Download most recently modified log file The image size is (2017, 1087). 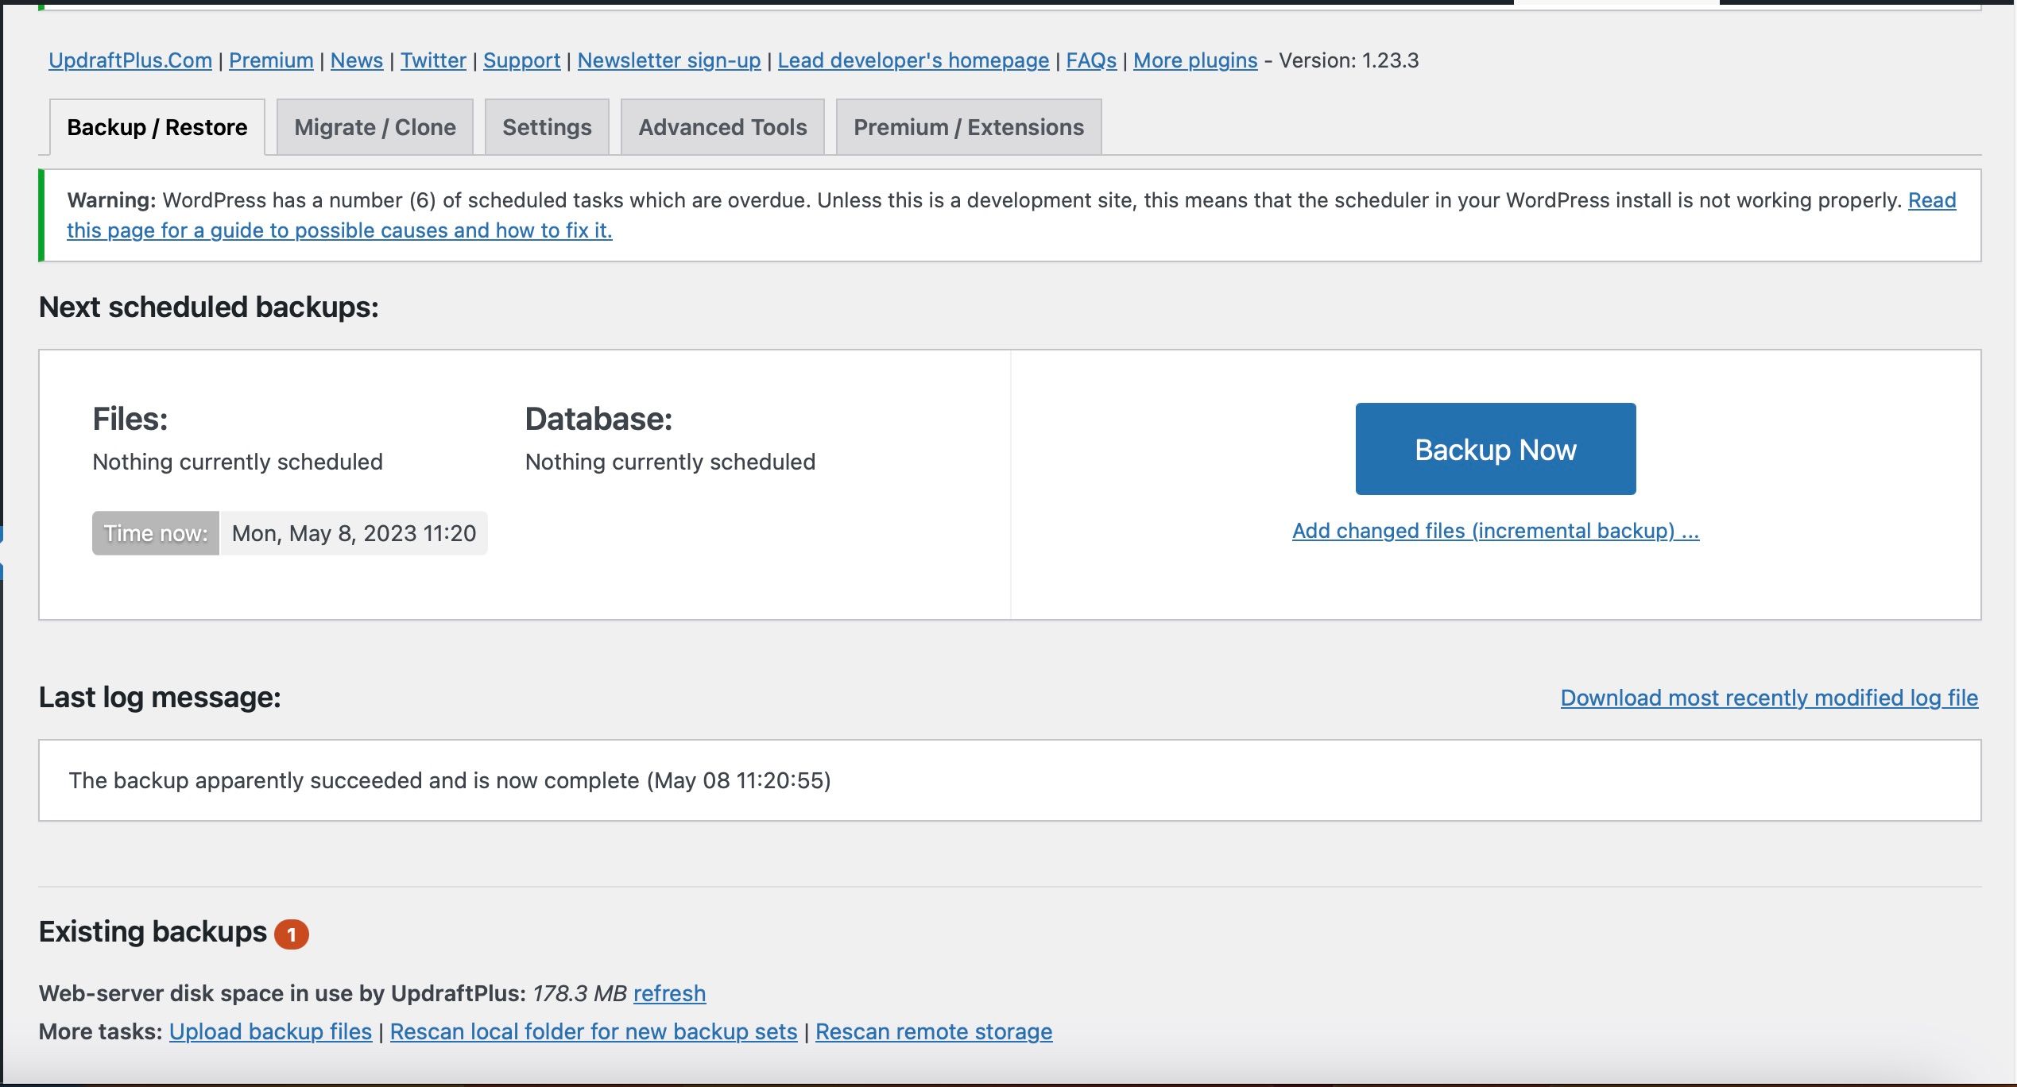(1768, 698)
